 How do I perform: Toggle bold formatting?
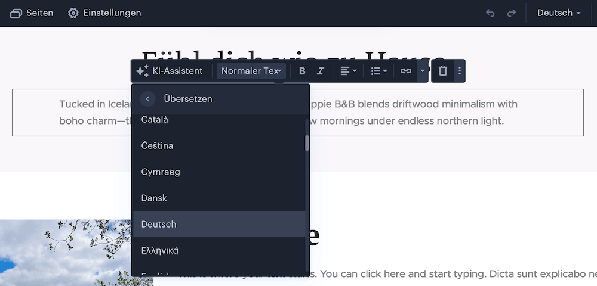tap(302, 71)
